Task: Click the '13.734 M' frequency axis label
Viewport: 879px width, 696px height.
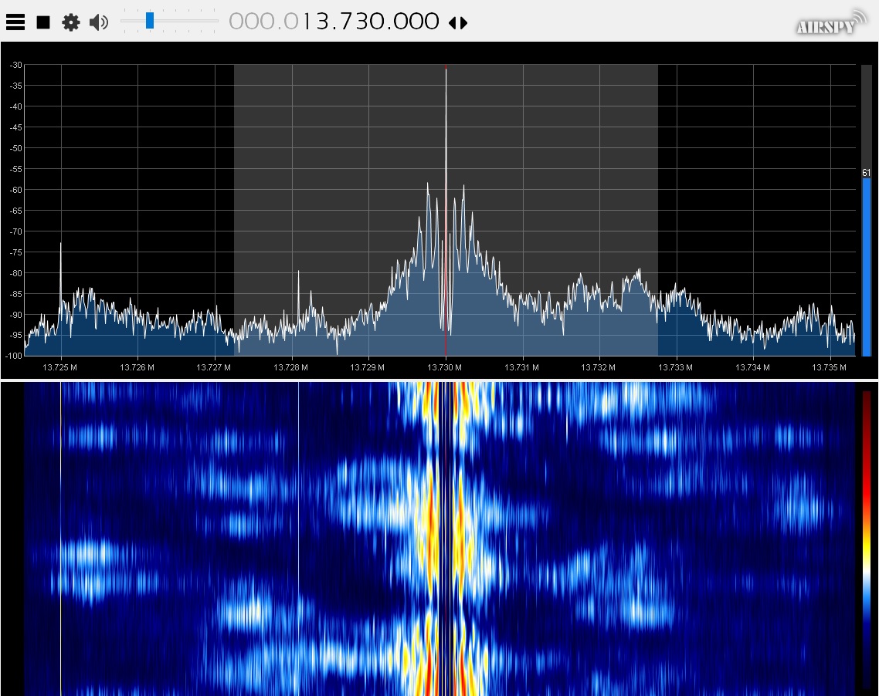Action: pos(752,367)
